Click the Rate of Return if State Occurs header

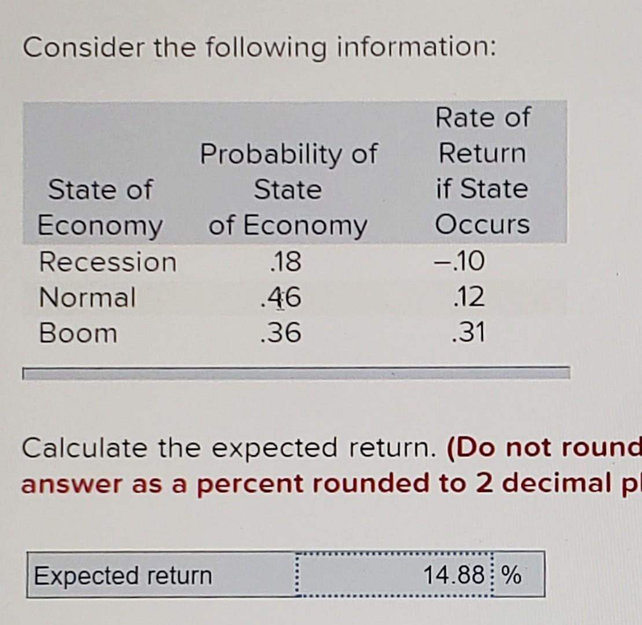click(482, 171)
